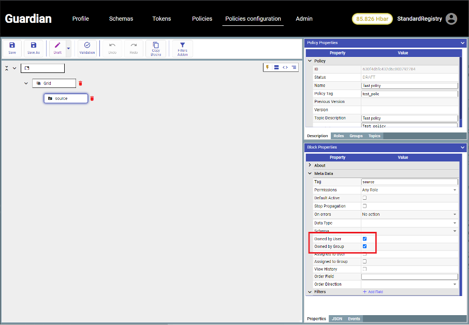The width and height of the screenshot is (469, 325).
Task: Collapse the Grid tree node
Action: click(26, 83)
